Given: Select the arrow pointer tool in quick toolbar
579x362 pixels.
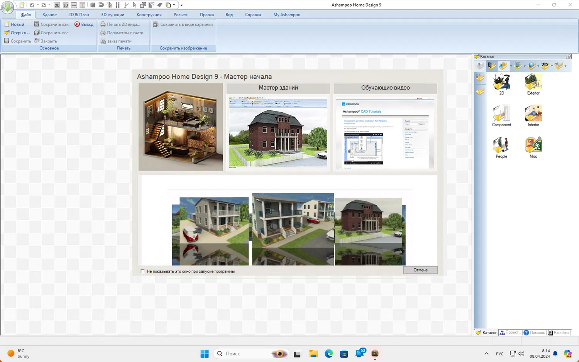Looking at the screenshot, I should pyautogui.click(x=135, y=5).
